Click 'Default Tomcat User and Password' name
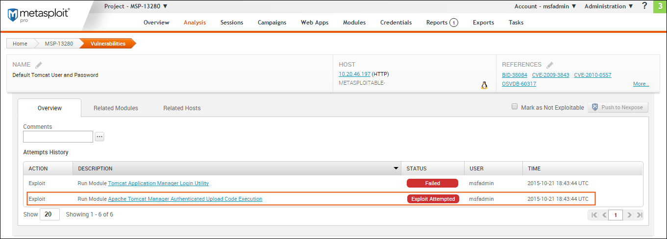Image resolution: width=667 pixels, height=239 pixels. click(x=55, y=75)
